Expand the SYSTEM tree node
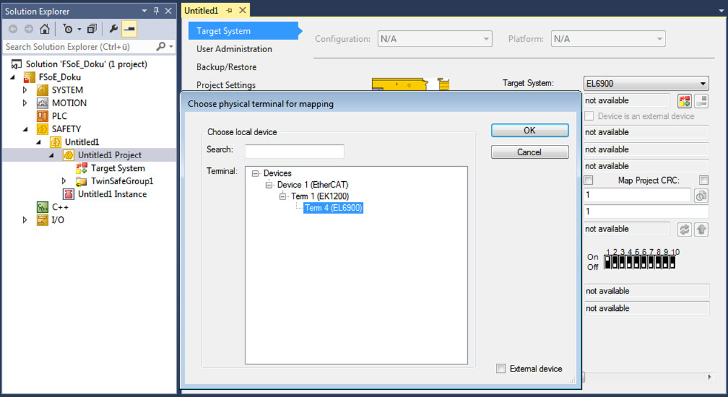Image resolution: width=728 pixels, height=397 pixels. (x=25, y=90)
